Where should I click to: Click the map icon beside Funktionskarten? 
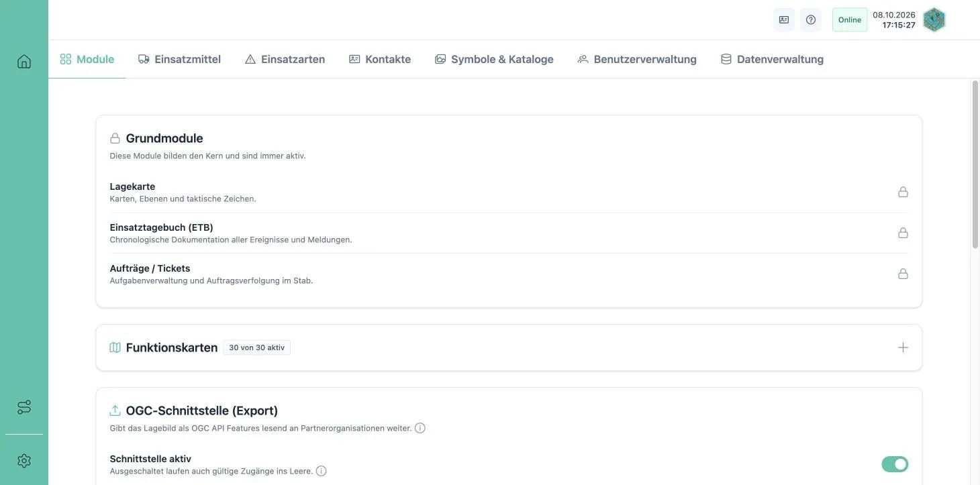coord(115,347)
